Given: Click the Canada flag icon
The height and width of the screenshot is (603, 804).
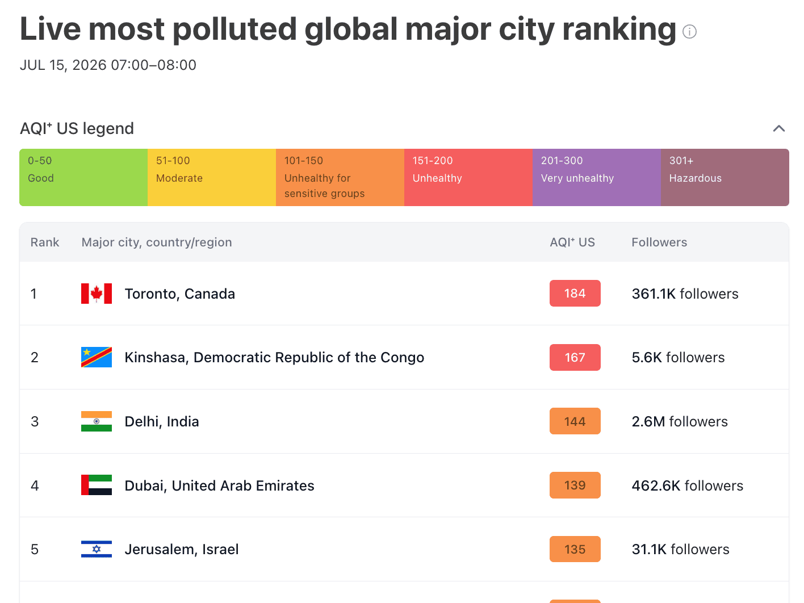Looking at the screenshot, I should click(x=97, y=294).
